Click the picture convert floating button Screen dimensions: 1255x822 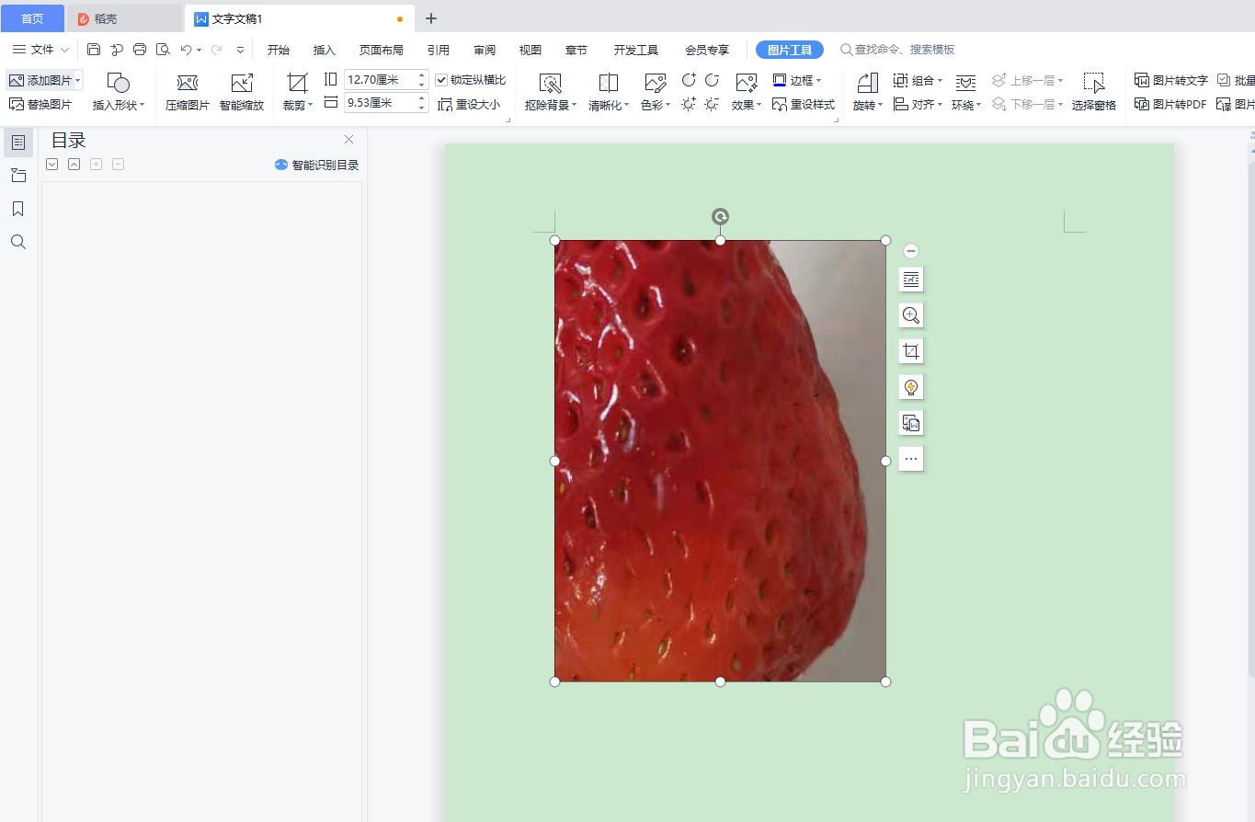911,423
